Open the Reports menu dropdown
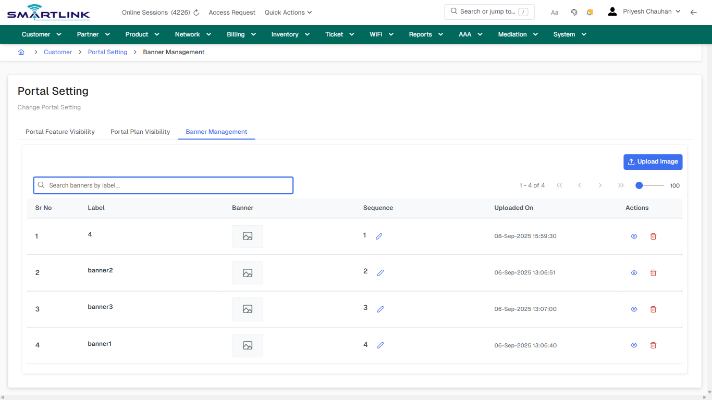Image resolution: width=712 pixels, height=400 pixels. coord(425,34)
